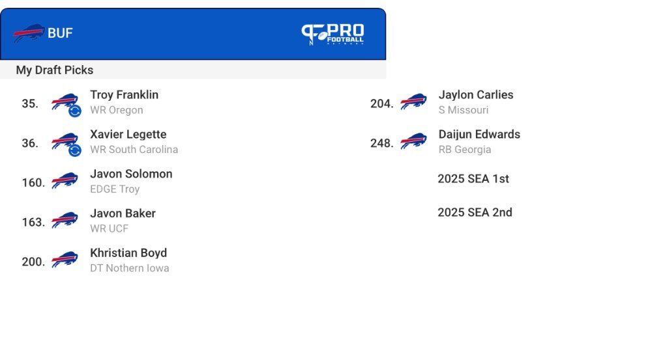Click the trade swap badge on pick 36
The width and height of the screenshot is (652, 341).
pos(75,150)
